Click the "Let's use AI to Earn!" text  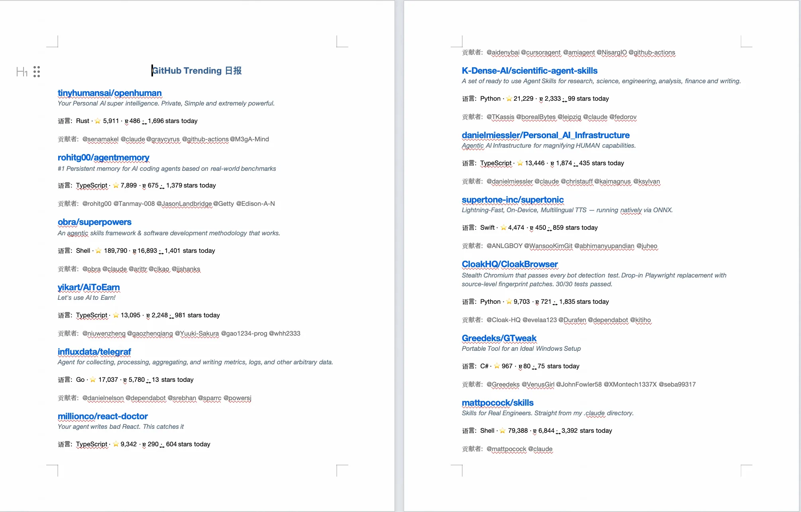pos(86,298)
